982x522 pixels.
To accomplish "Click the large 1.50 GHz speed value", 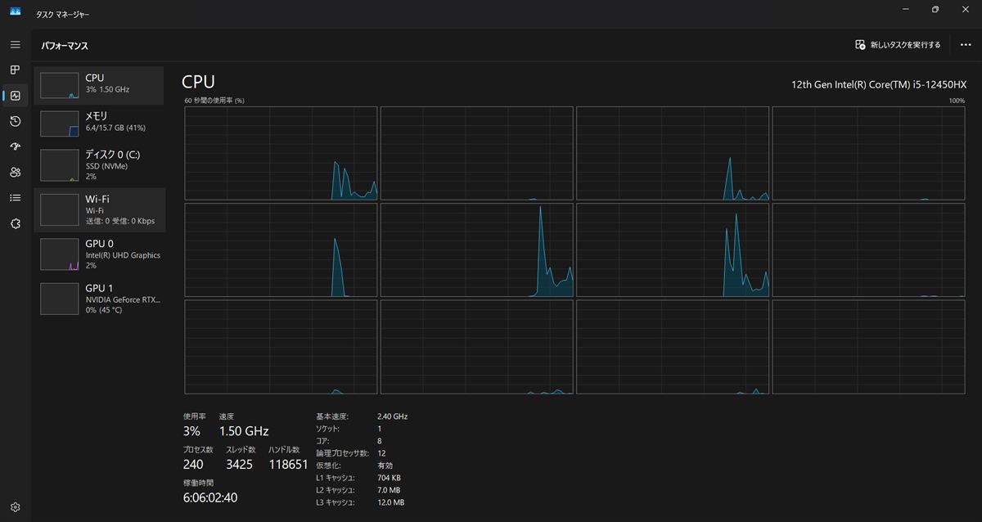I will coord(244,431).
